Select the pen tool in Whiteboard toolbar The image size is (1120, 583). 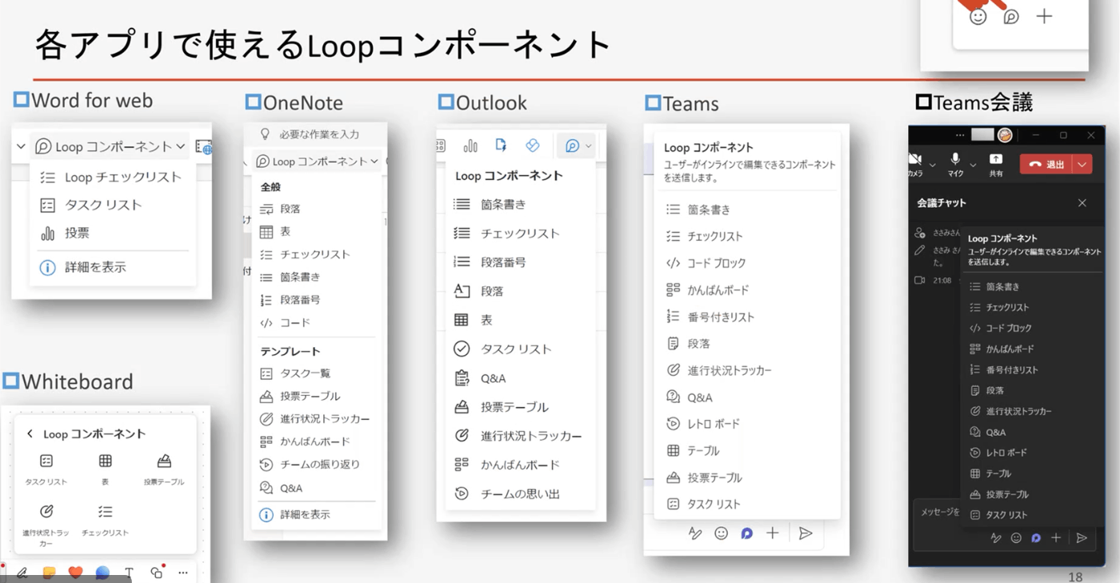[22, 573]
